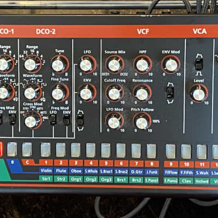Tap the green Hschord label
This screenshot has height=218, width=218.
tap(202, 181)
